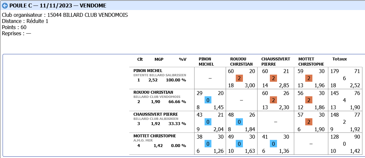Click MGP value 2,52 under Pinon's name
The image size is (365, 158).
coord(153,80)
